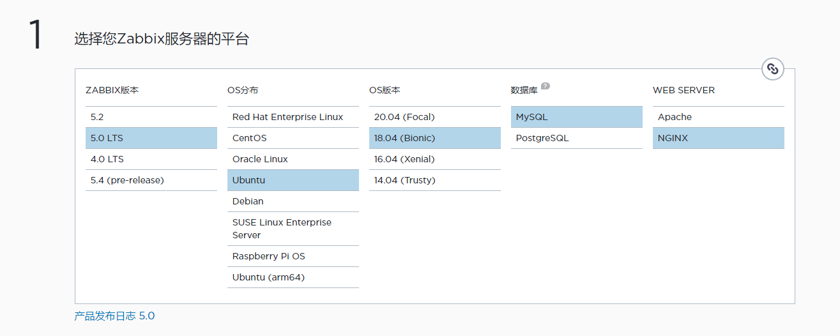Screen dimensions: 840x336
Task: Click the copy link chain icon
Action: [x=772, y=69]
